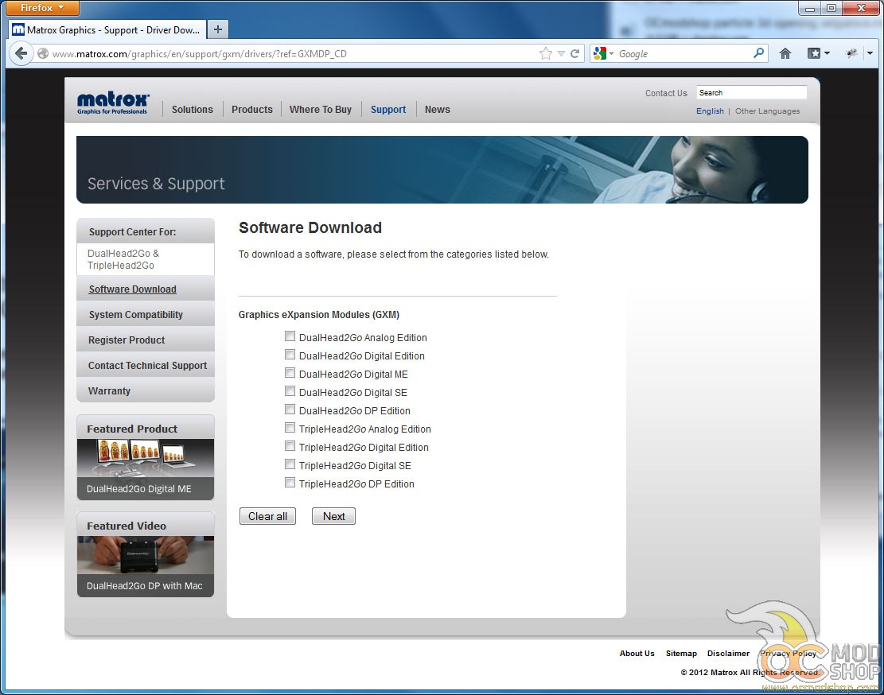Click the search magnifier icon

[759, 53]
